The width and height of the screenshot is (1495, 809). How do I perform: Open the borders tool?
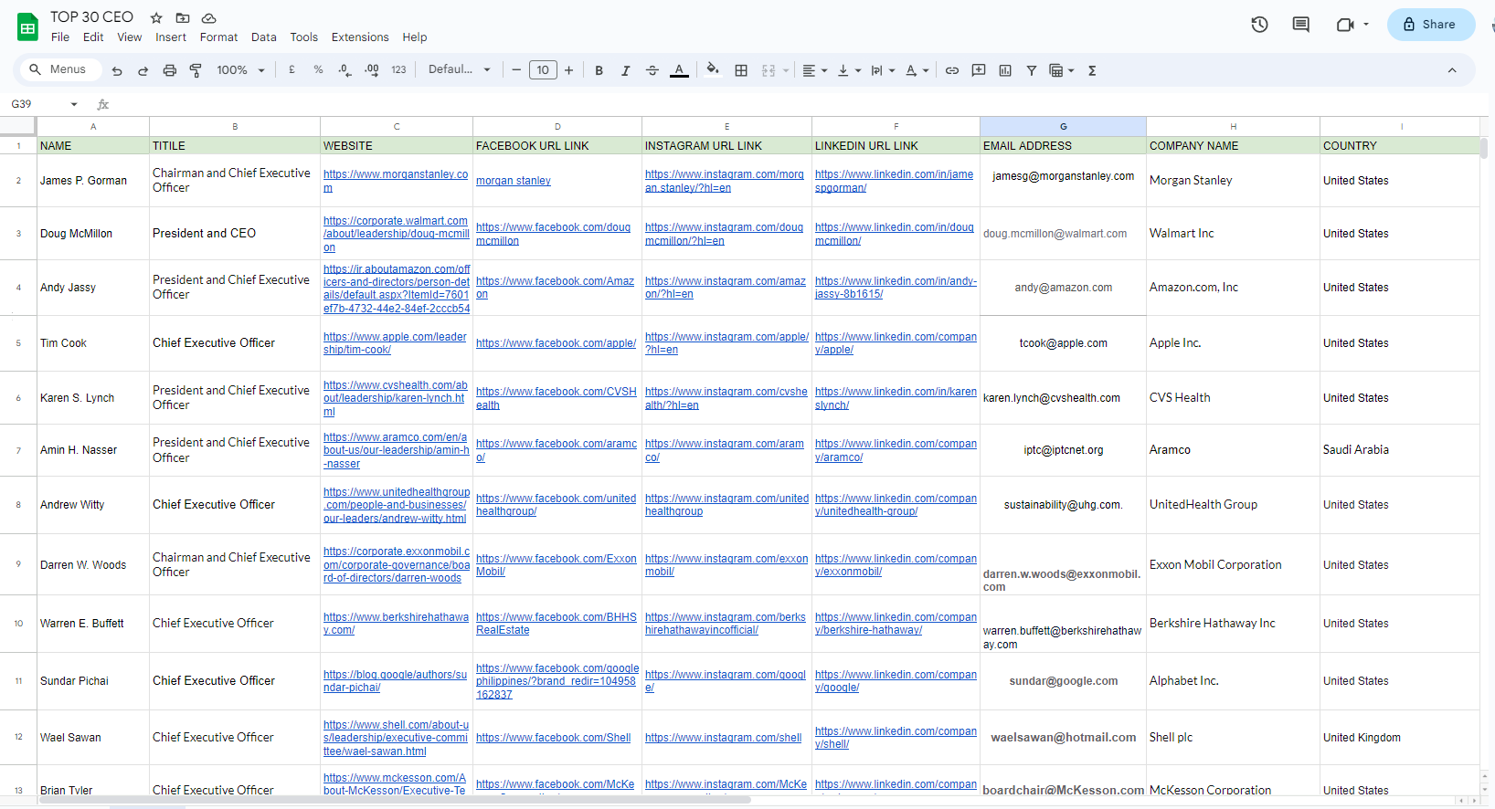tap(741, 70)
